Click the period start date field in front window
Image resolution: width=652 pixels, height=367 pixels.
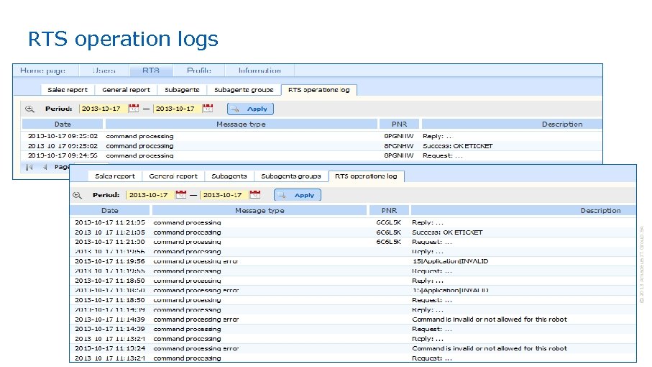click(149, 195)
